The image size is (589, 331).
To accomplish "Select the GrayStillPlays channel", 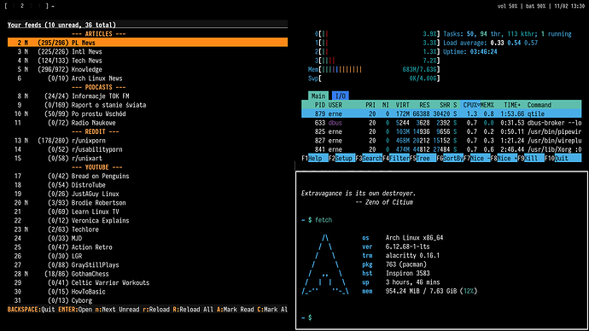I will (148, 265).
